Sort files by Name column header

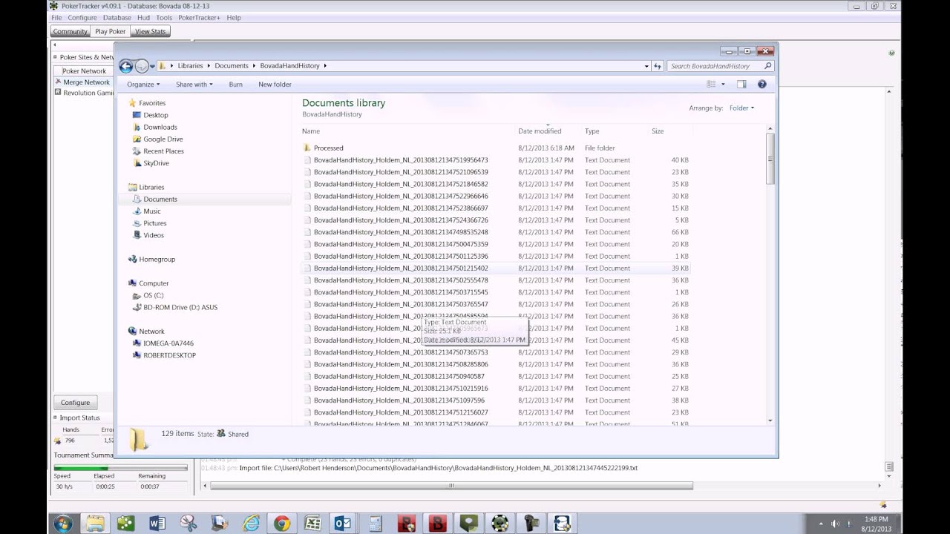(x=407, y=131)
